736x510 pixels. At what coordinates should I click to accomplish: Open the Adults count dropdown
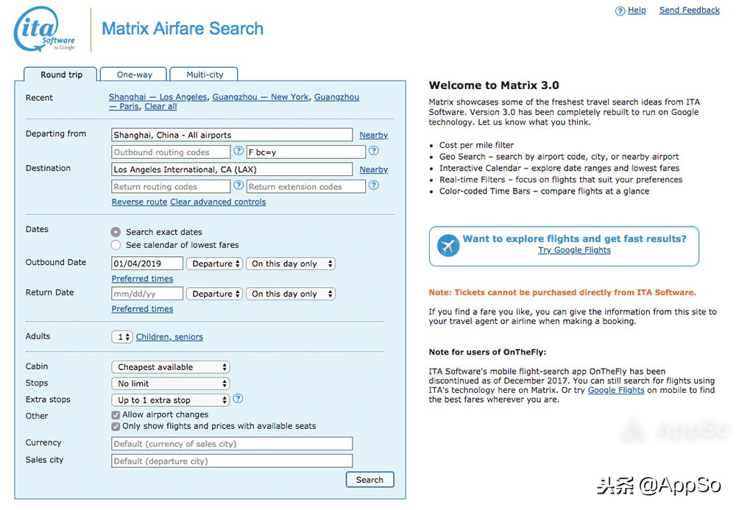point(122,337)
